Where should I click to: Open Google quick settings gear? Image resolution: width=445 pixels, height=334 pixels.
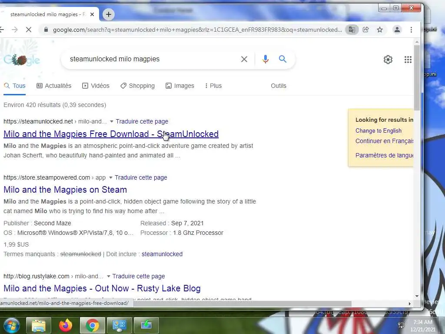[388, 60]
